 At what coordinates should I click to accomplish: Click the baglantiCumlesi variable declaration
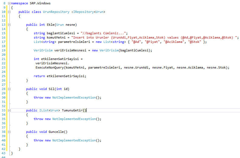[61, 33]
